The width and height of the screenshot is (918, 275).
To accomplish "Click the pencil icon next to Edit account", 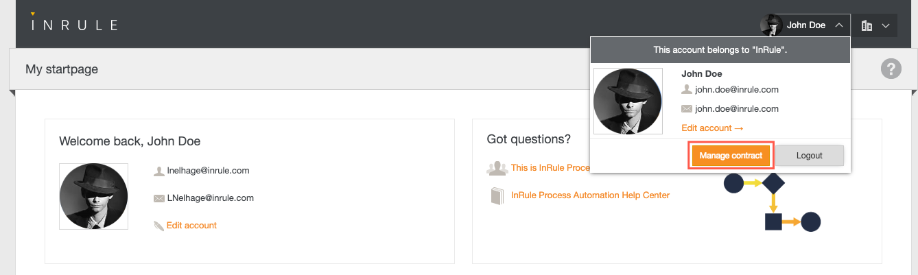I will click(159, 226).
